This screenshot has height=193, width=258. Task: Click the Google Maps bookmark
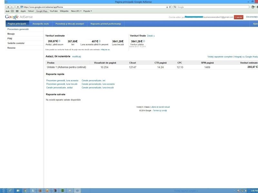(x=42, y=11)
